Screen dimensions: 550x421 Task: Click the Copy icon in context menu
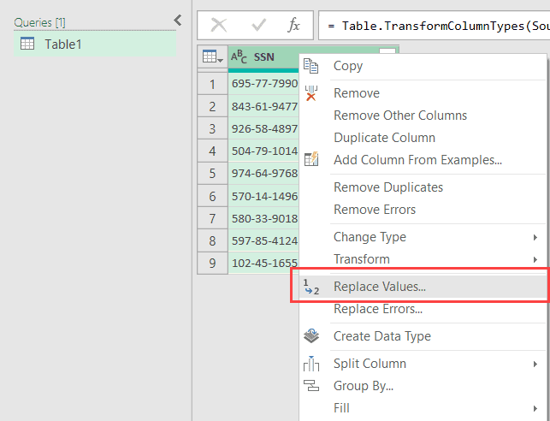tap(311, 66)
